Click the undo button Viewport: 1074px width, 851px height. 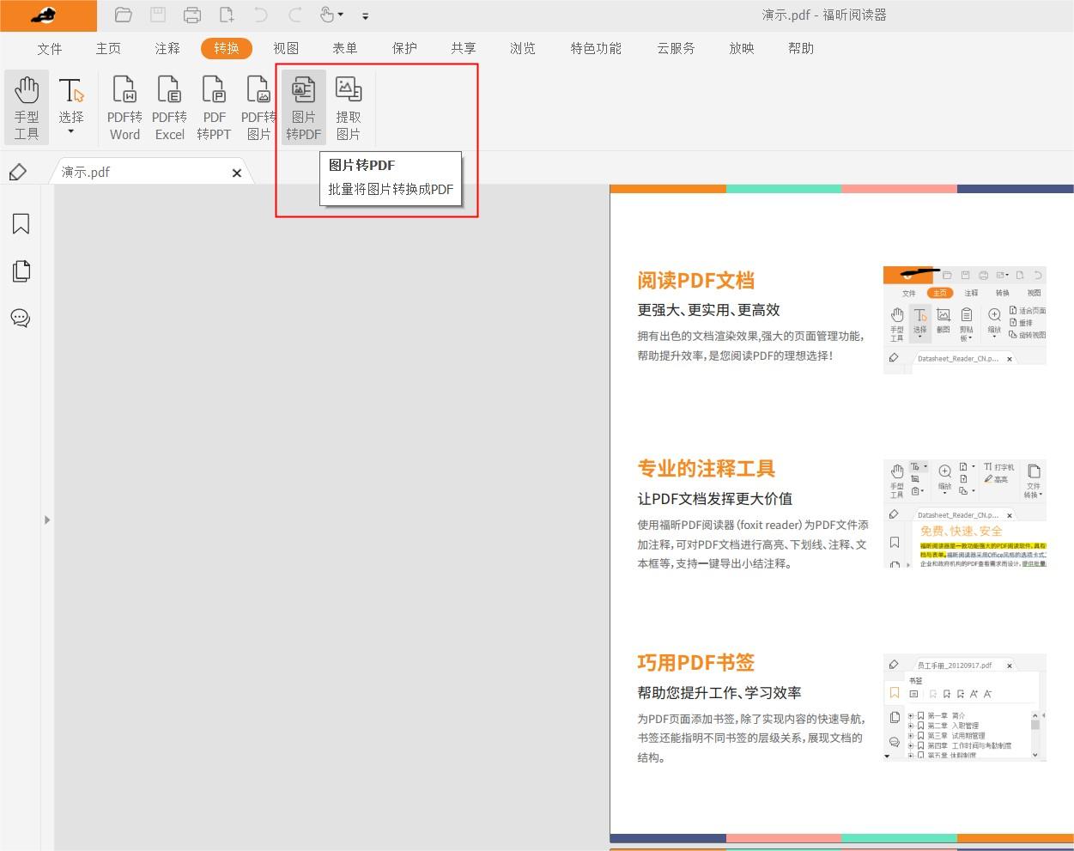[x=259, y=15]
